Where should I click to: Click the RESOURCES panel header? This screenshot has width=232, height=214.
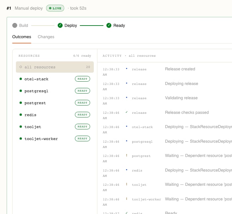(x=29, y=56)
